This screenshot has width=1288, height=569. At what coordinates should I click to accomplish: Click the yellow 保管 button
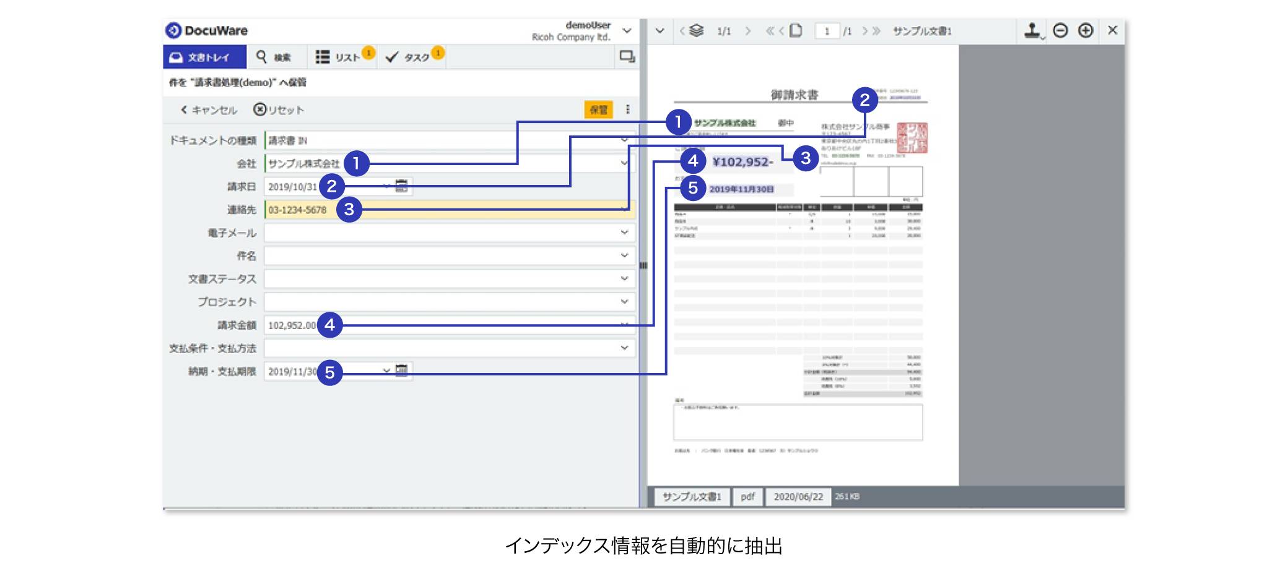[598, 109]
